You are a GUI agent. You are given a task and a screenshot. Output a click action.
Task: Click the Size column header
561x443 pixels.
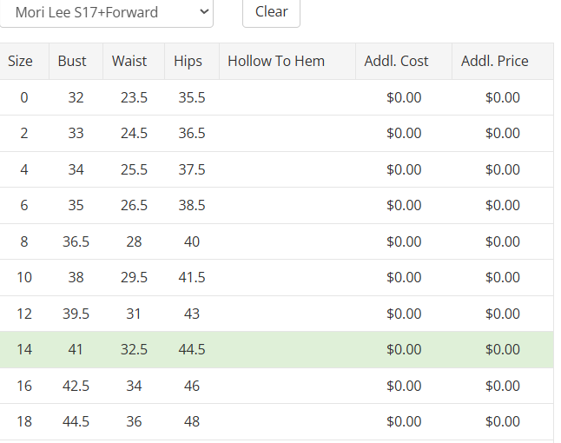click(x=21, y=61)
